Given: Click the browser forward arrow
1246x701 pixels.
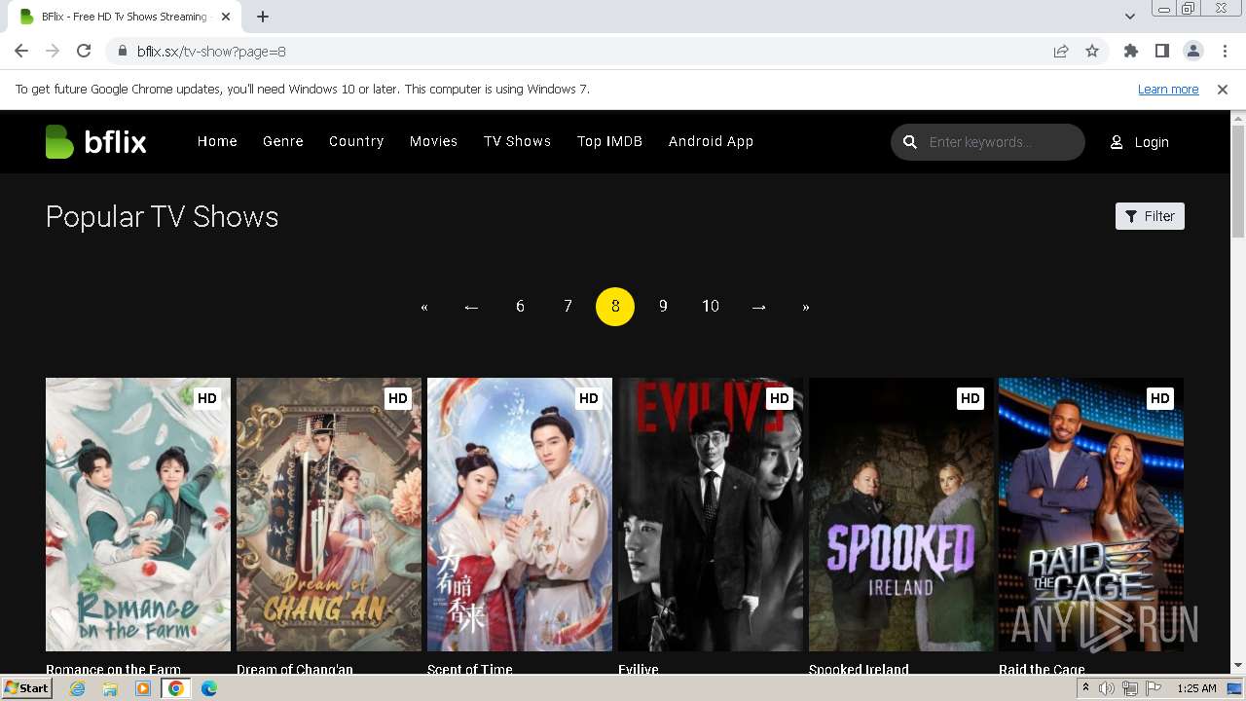Looking at the screenshot, I should coord(53,51).
